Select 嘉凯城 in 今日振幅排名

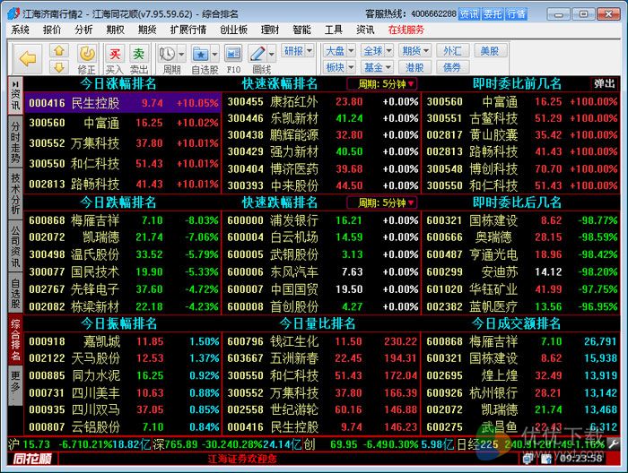pyautogui.click(x=123, y=341)
